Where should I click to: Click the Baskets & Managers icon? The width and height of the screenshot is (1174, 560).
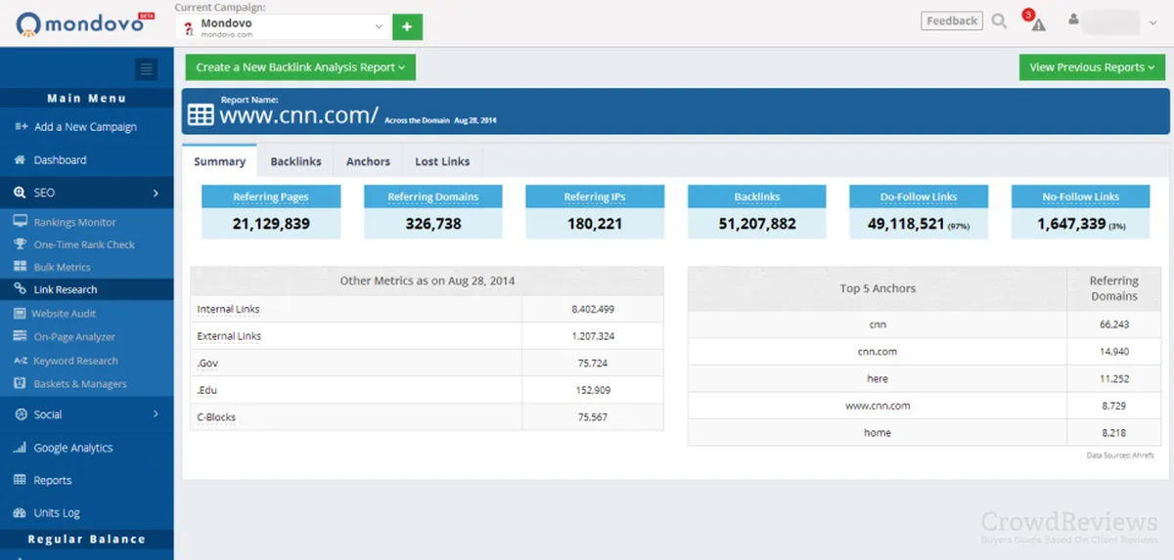21,384
